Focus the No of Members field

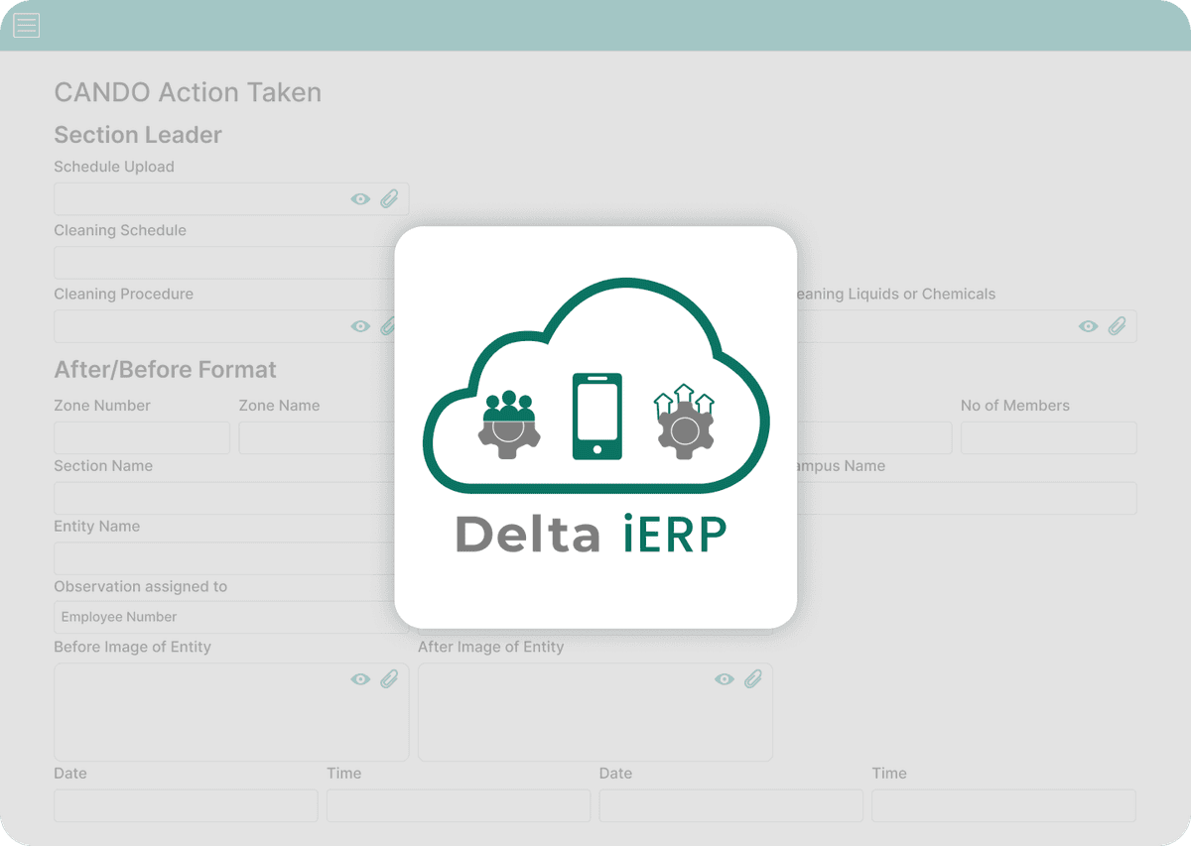[x=1049, y=438]
